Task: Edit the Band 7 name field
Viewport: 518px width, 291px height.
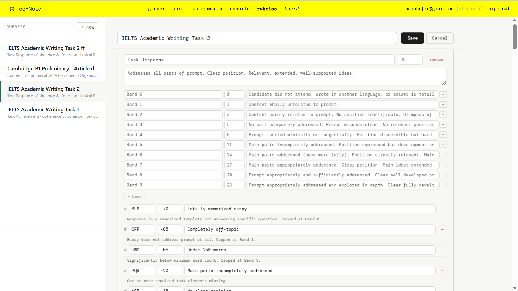Action: (x=173, y=165)
